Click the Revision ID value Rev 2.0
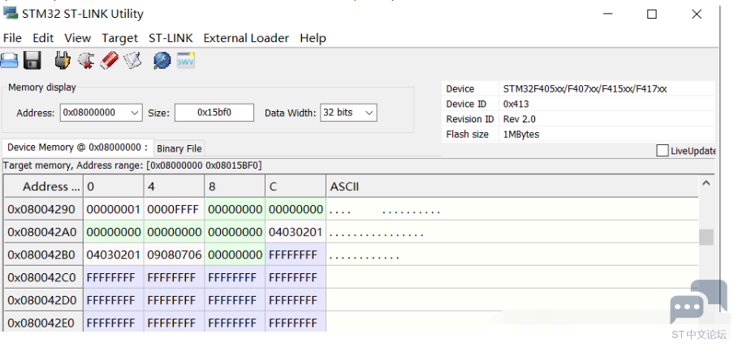 click(x=520, y=119)
